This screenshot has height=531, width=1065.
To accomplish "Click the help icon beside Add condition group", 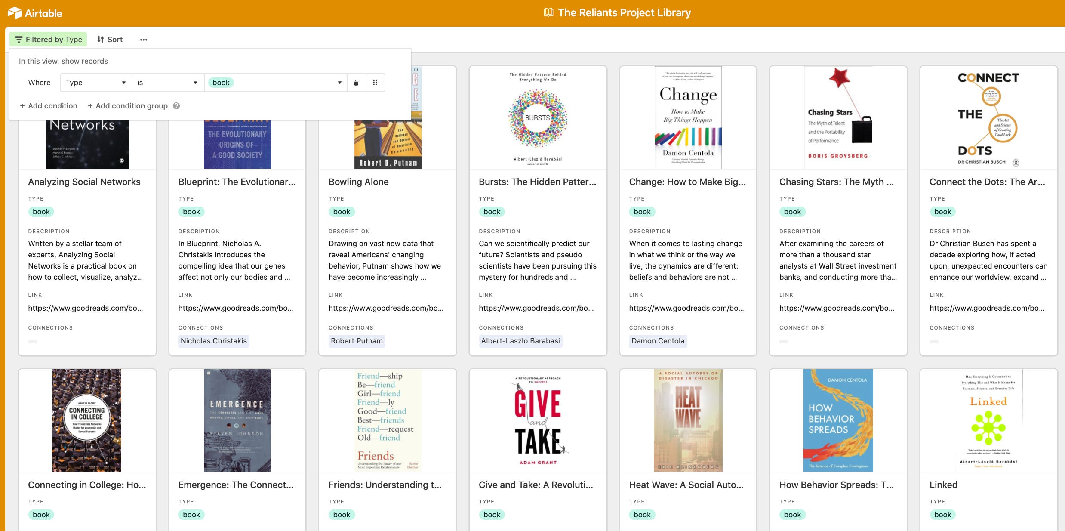I will (x=176, y=106).
